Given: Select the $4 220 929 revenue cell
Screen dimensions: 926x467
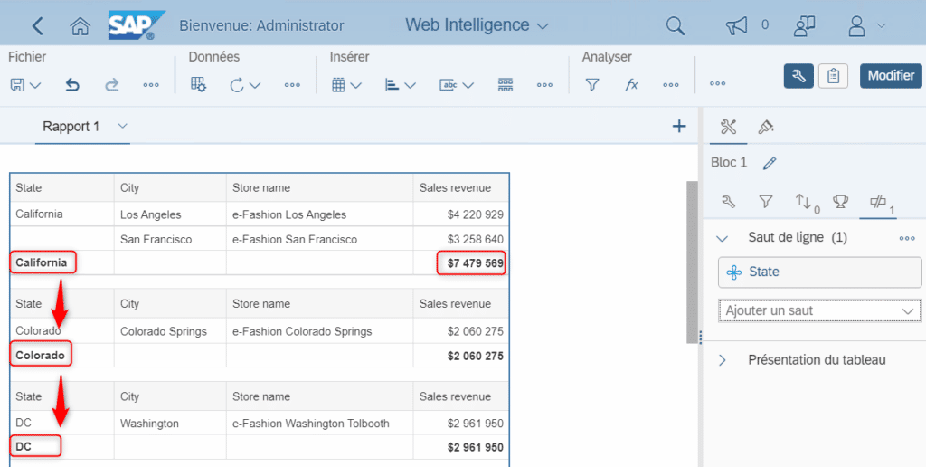Looking at the screenshot, I should [x=461, y=214].
